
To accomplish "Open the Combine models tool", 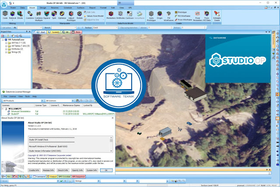I will click(x=30, y=15).
